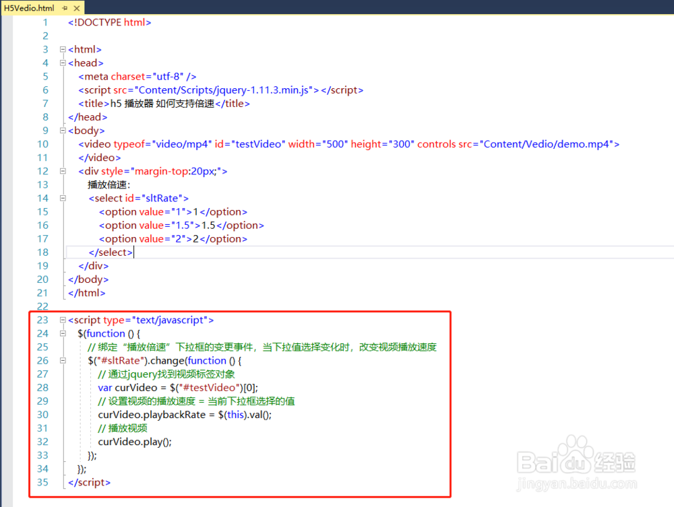Click the curVideo.playbackRate assignment
This screenshot has width=674, height=507.
coord(185,415)
